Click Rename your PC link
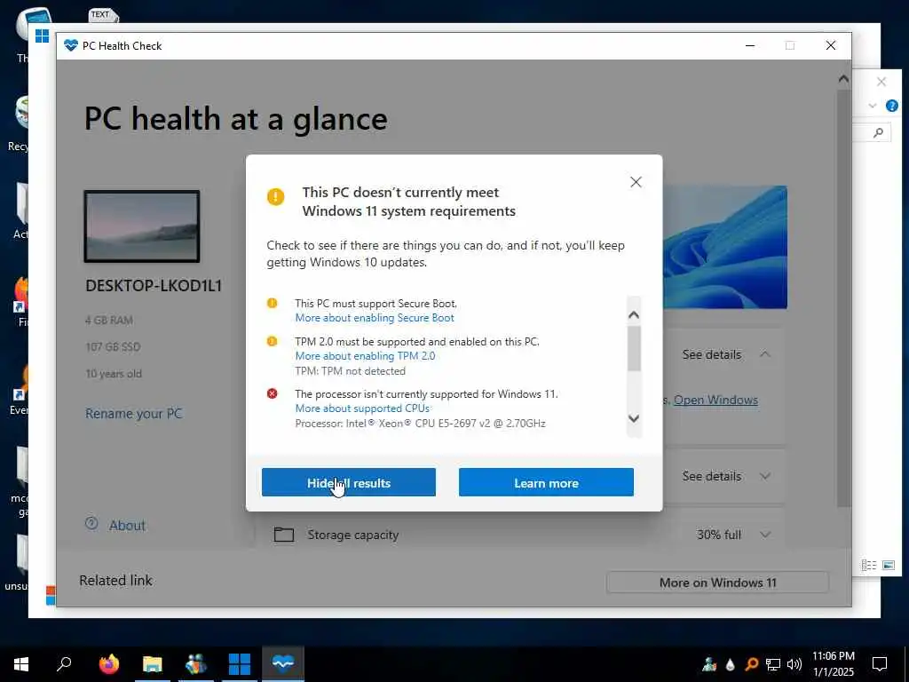The height and width of the screenshot is (682, 909). [134, 414]
